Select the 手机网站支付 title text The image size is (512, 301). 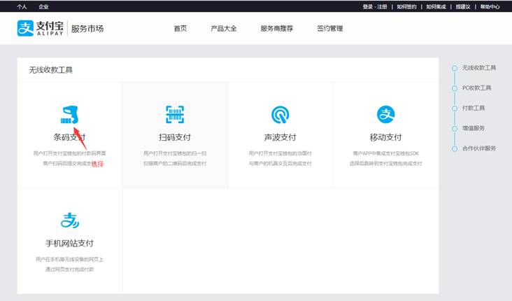click(x=69, y=243)
